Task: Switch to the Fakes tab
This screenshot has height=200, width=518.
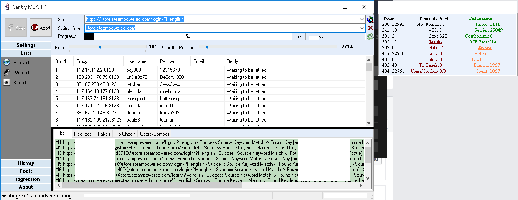Action: click(104, 134)
